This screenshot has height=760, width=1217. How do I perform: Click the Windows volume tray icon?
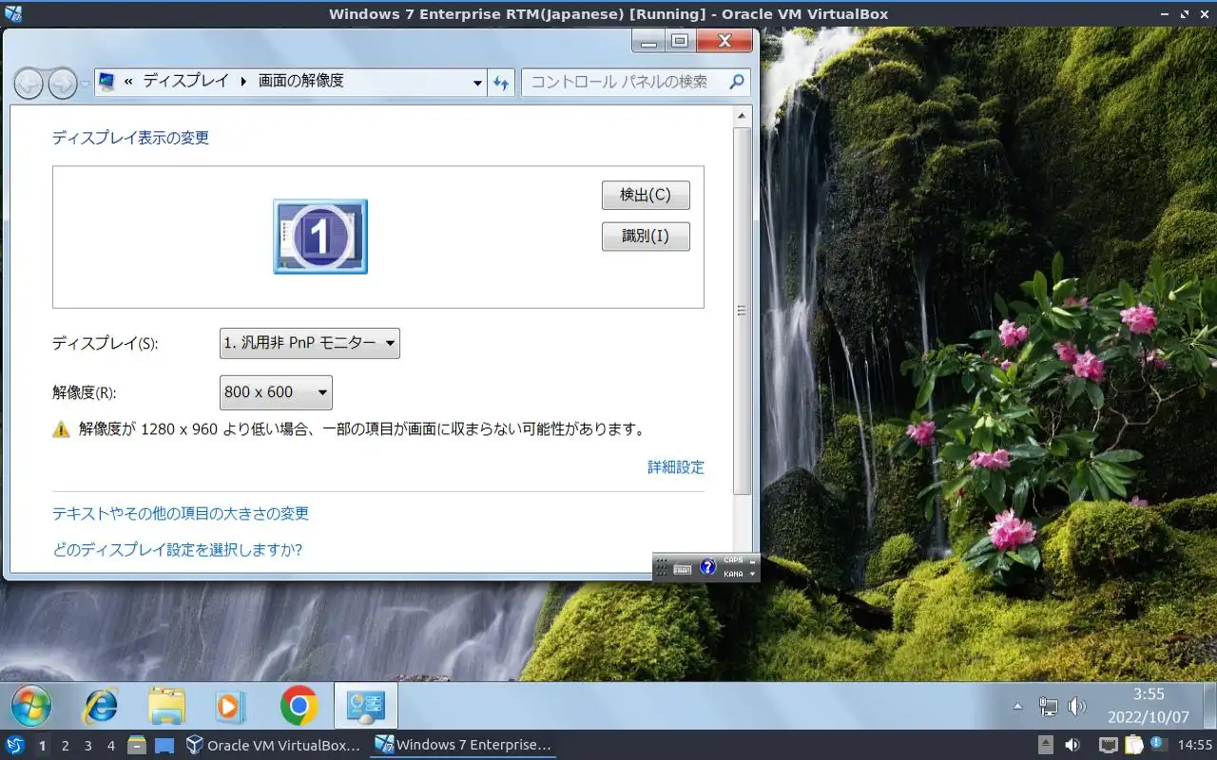1076,707
